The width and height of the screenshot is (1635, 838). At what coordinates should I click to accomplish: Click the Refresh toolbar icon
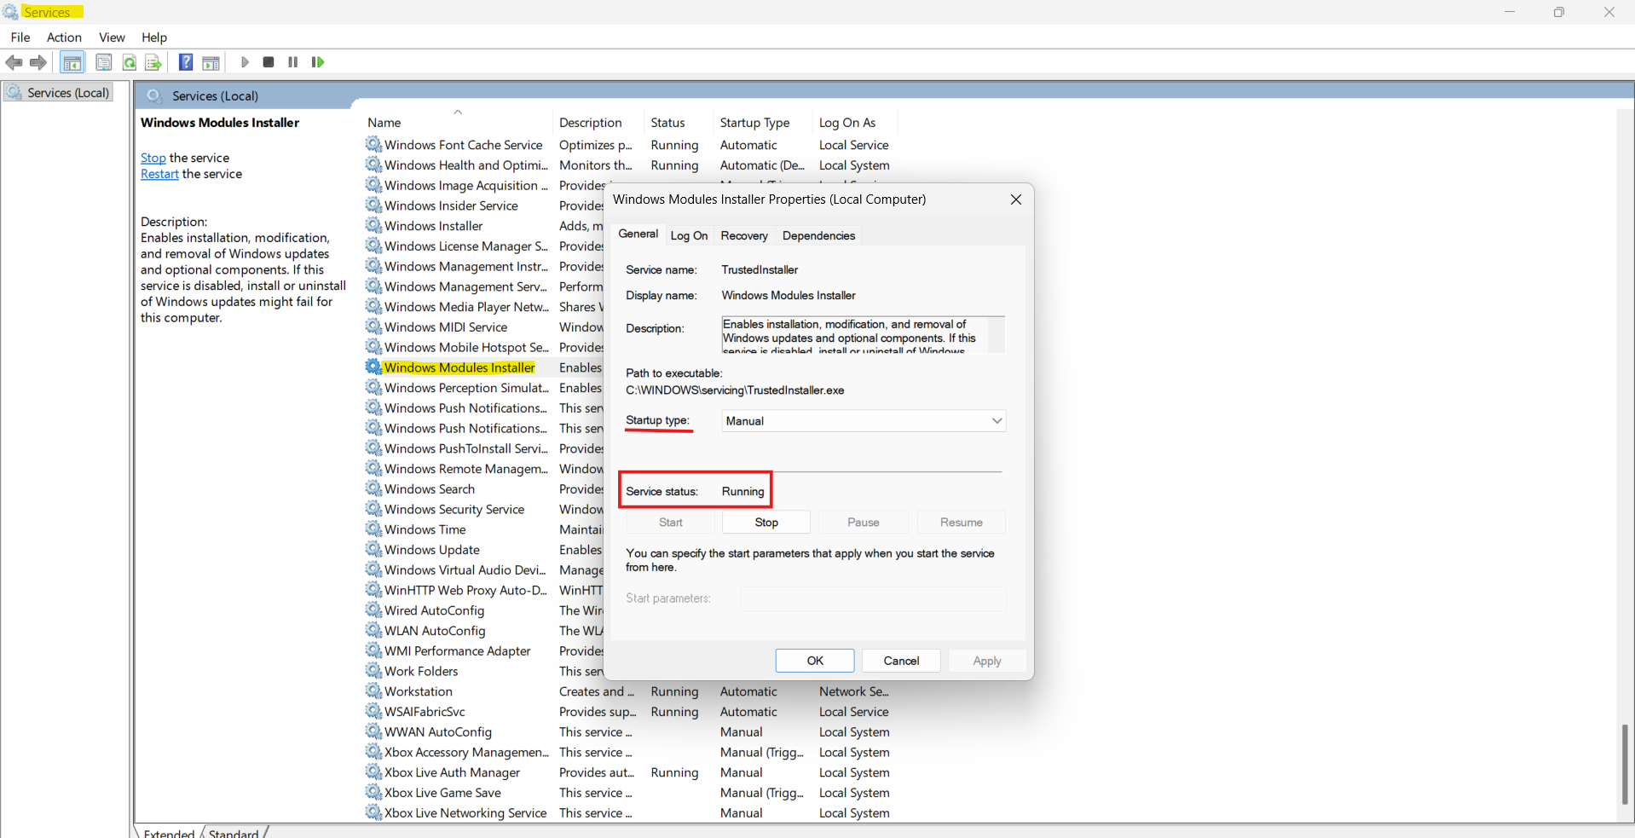(130, 62)
